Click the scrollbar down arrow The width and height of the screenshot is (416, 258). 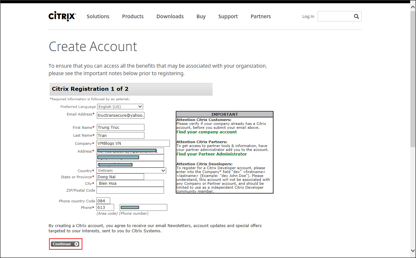[x=413, y=250]
